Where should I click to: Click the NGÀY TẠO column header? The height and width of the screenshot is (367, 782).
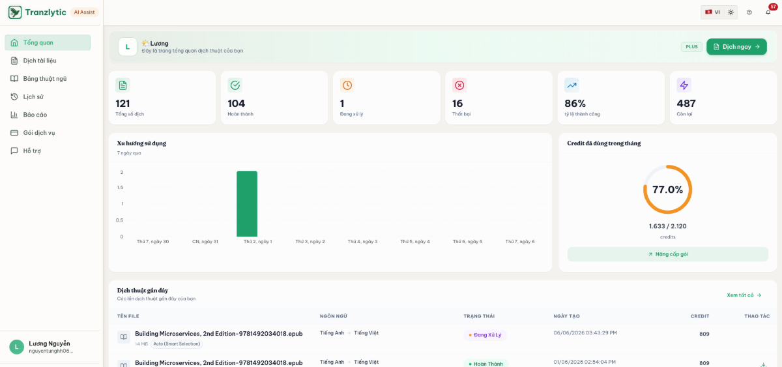point(566,316)
